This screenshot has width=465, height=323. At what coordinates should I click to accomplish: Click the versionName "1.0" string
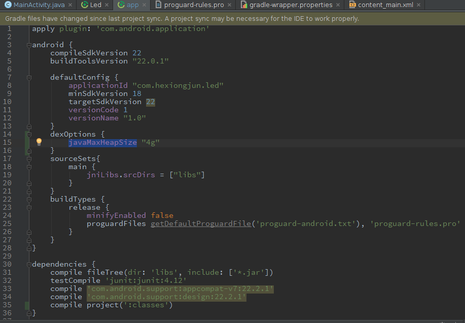[x=134, y=118]
